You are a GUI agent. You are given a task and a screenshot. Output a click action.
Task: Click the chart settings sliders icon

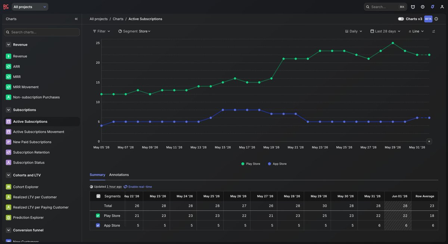pyautogui.click(x=433, y=31)
